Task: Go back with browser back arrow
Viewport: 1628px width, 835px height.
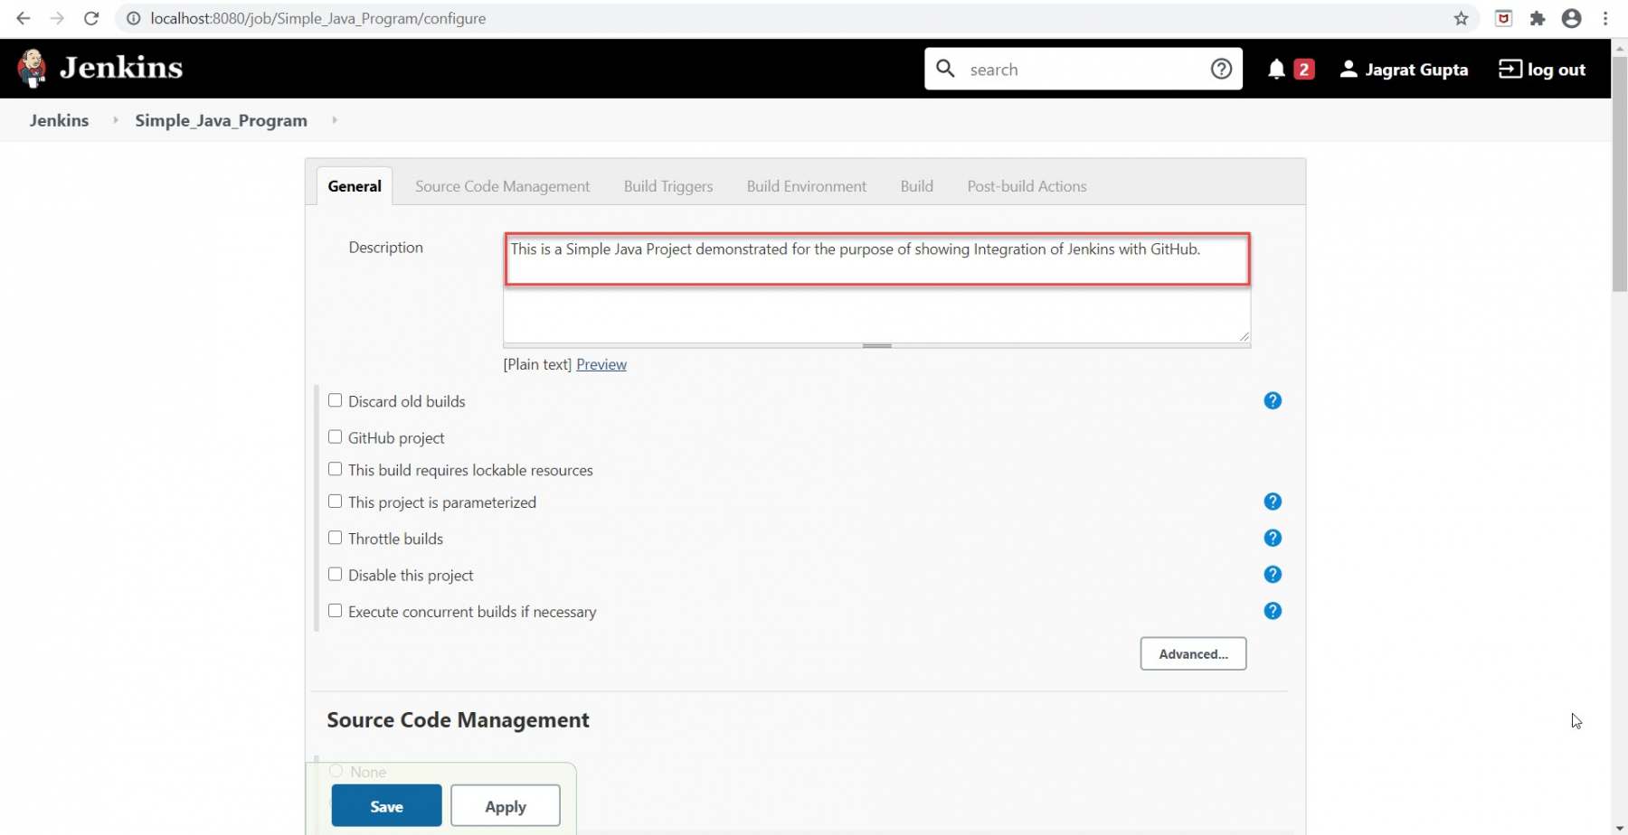Action: point(24,18)
